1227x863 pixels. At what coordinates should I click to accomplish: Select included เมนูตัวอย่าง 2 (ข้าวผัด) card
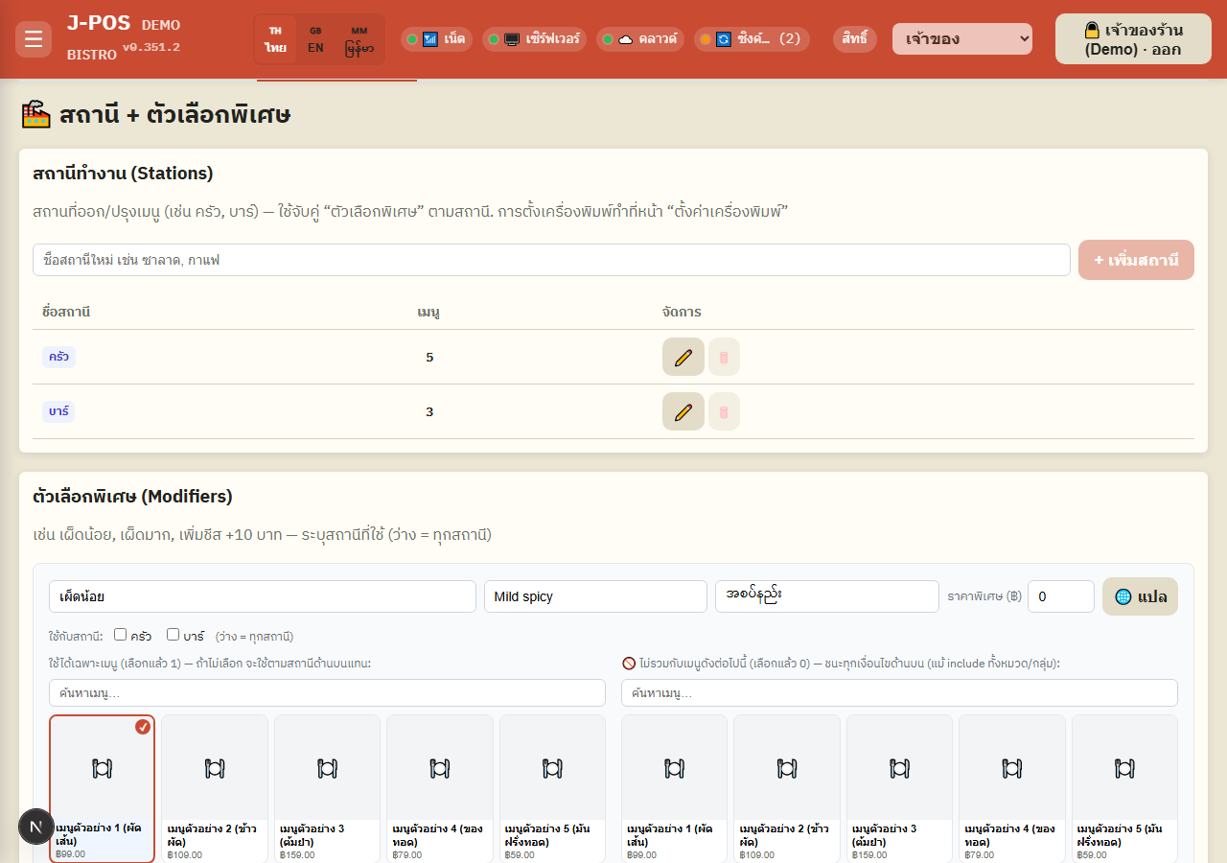click(215, 788)
